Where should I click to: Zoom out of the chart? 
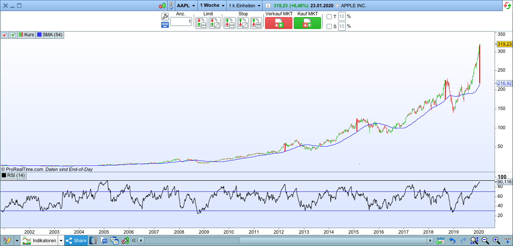click(x=484, y=240)
